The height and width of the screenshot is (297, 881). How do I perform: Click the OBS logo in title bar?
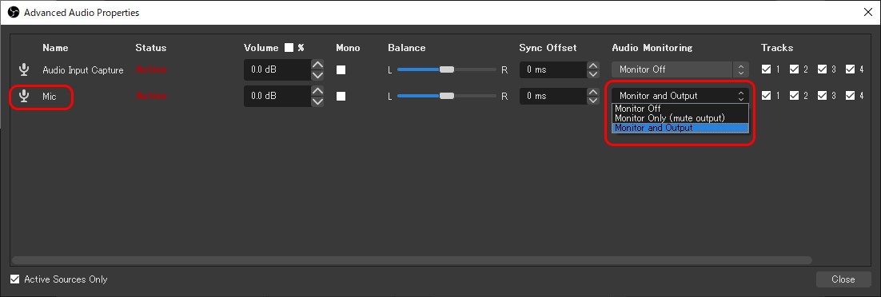[x=14, y=12]
